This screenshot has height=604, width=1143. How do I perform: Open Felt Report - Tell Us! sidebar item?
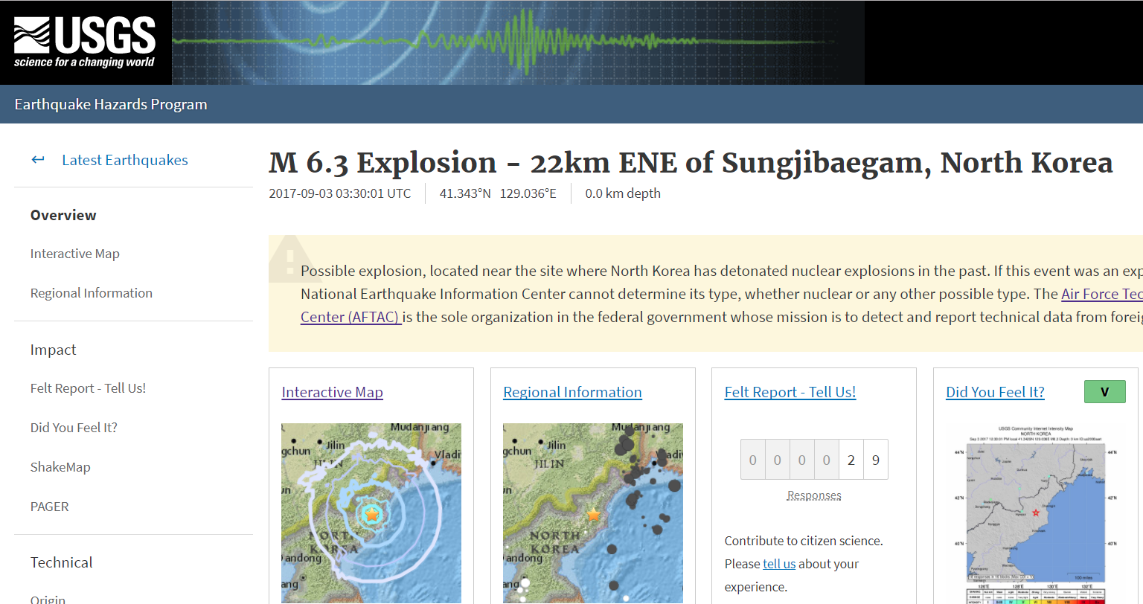point(88,388)
